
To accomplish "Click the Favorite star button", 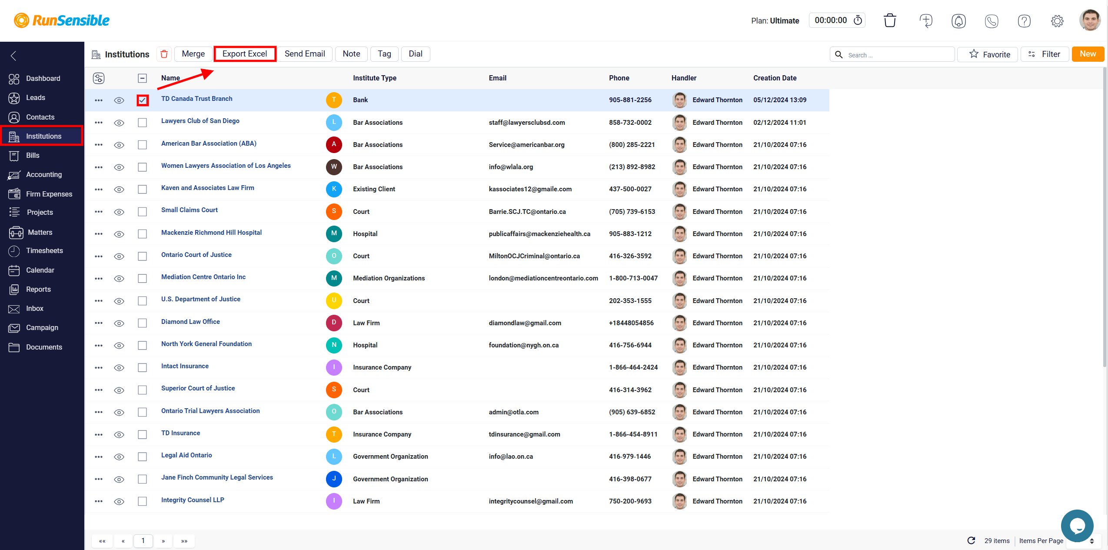I will click(x=987, y=54).
